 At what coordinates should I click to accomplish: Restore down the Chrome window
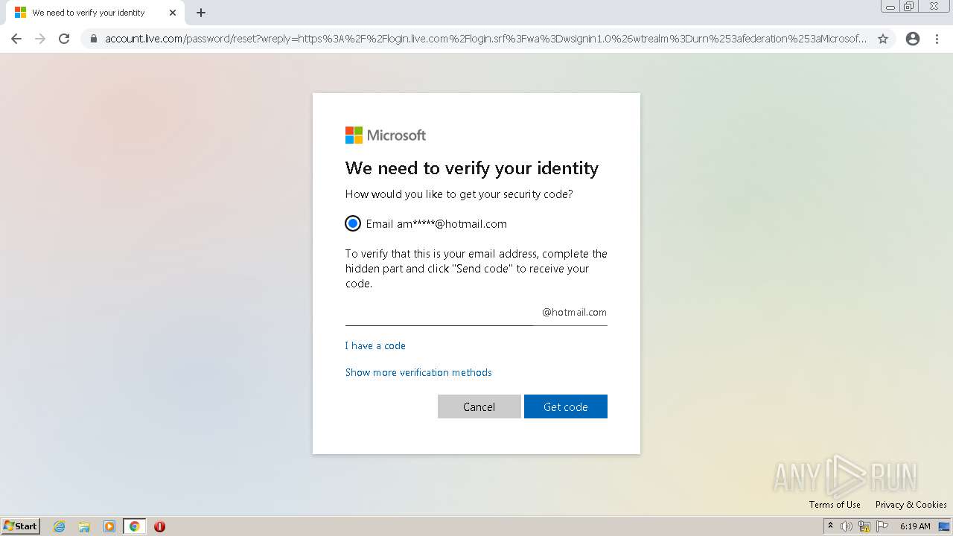909,7
